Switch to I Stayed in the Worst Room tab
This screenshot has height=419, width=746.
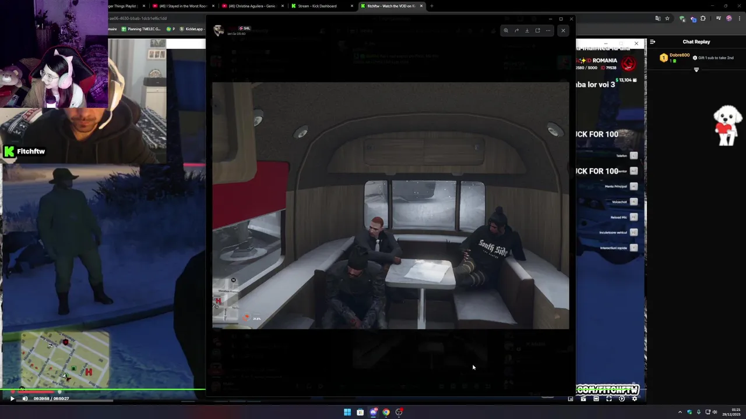coord(182,6)
